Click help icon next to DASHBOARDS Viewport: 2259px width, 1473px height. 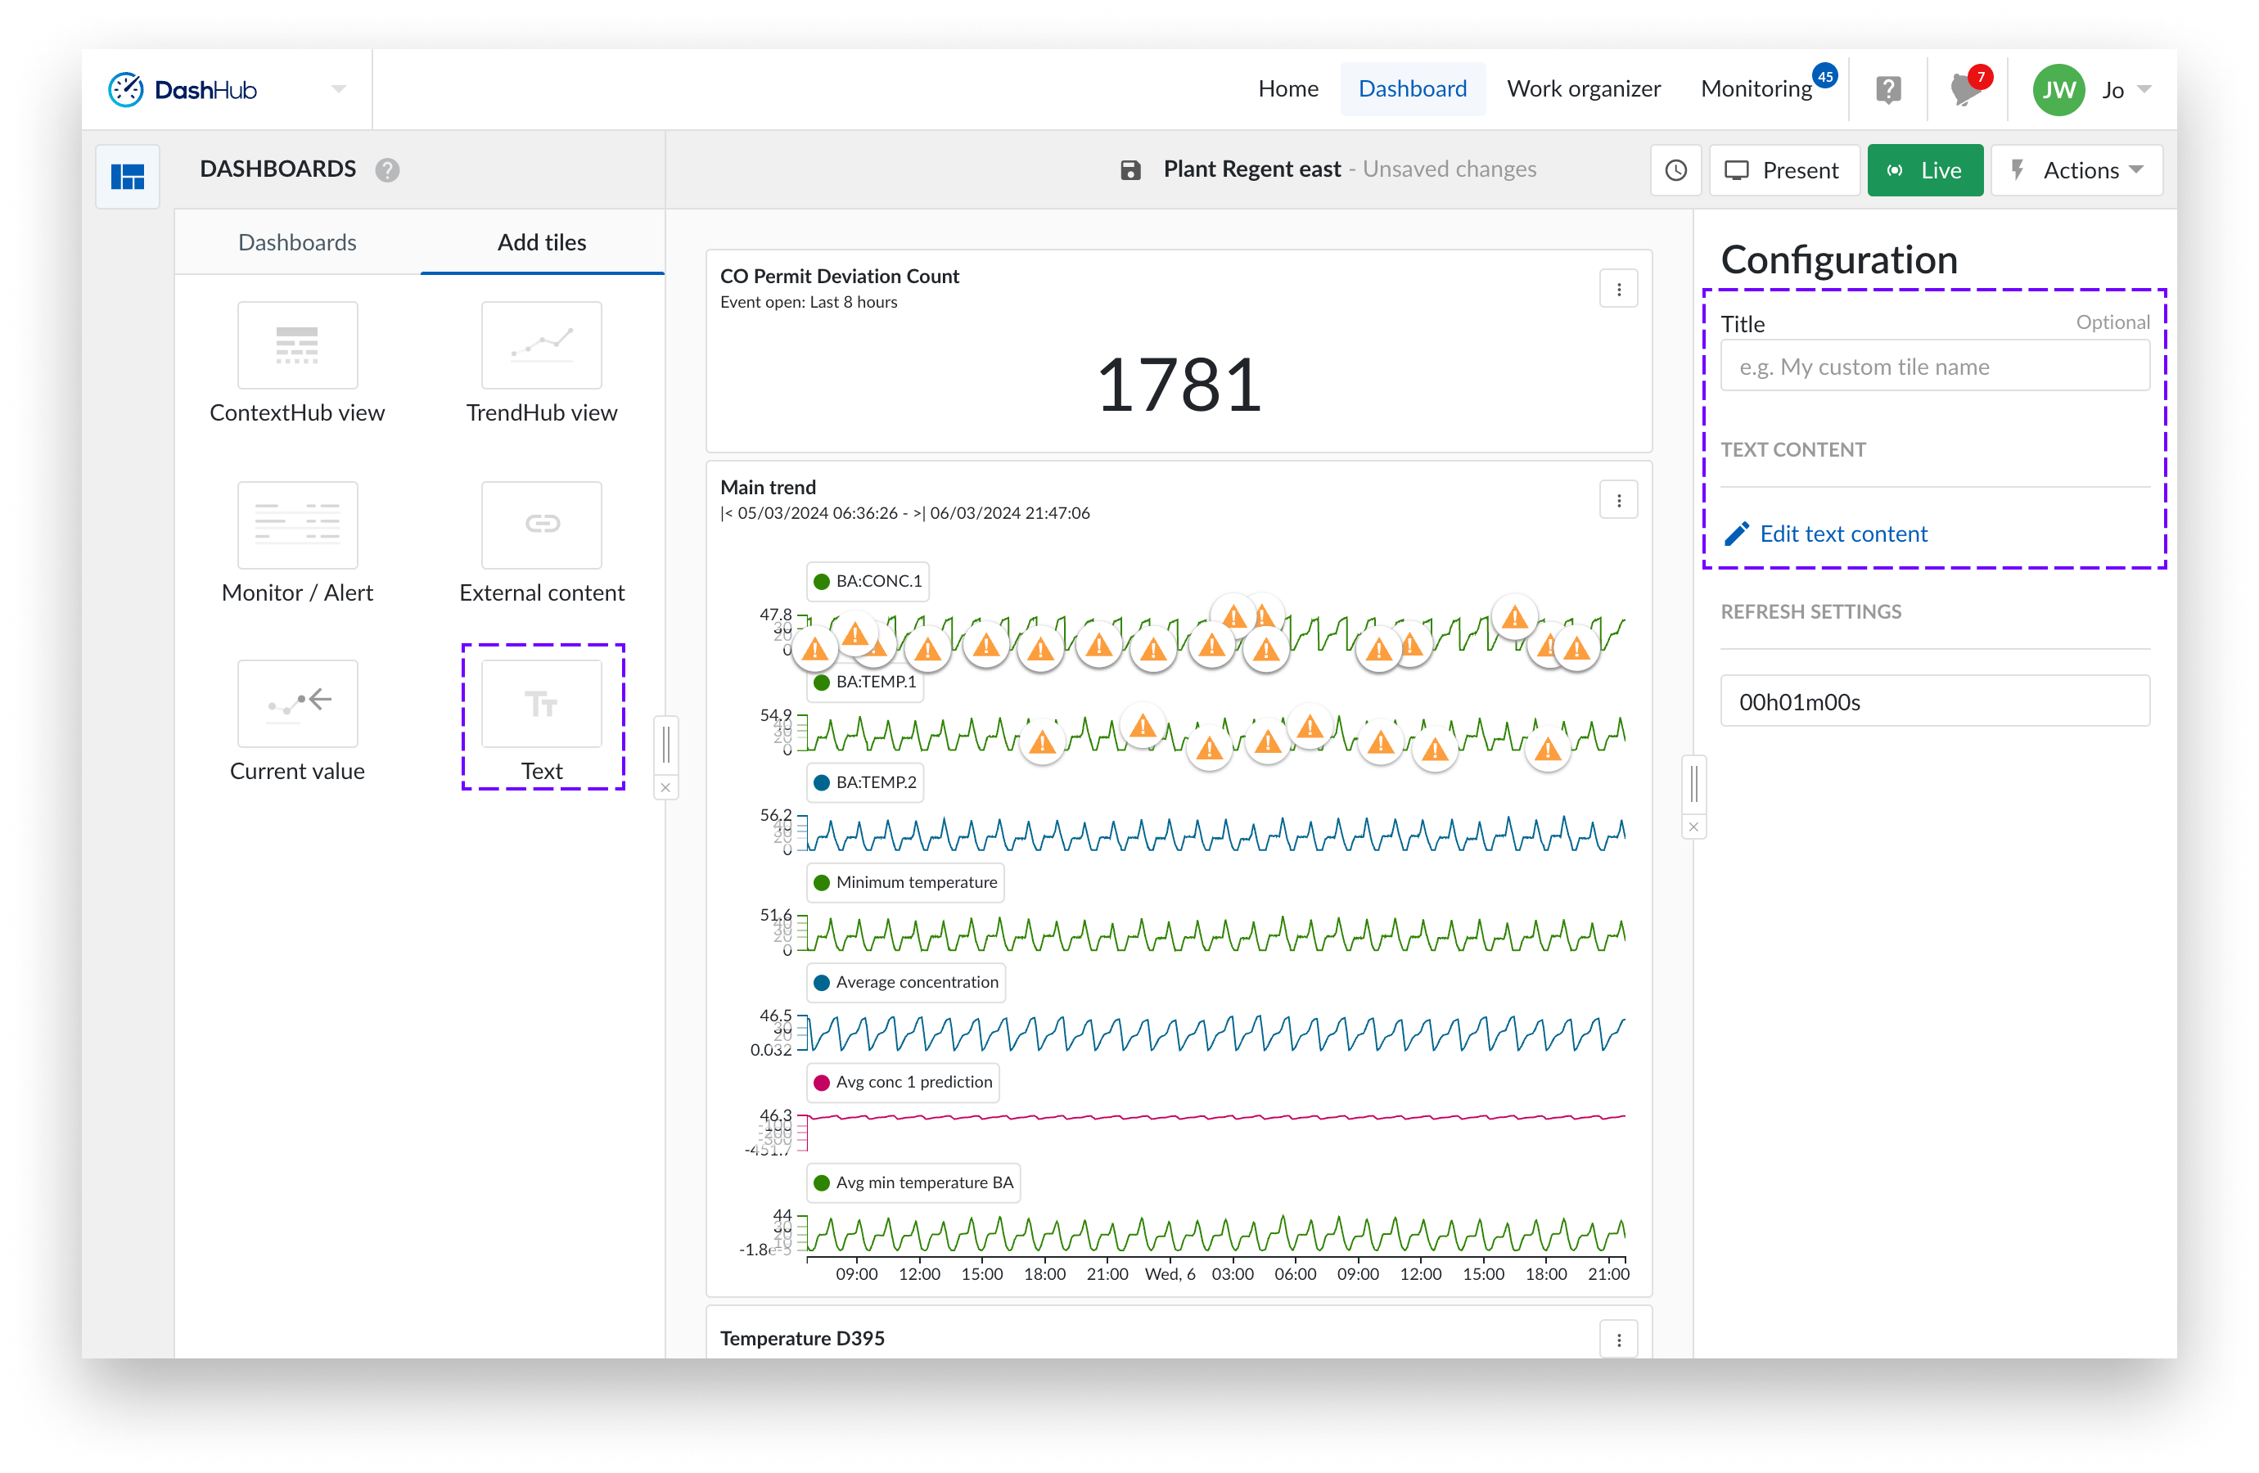pyautogui.click(x=387, y=170)
